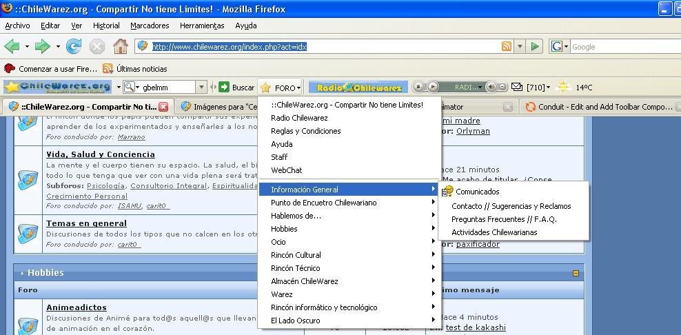Select Reglas y Condiciones menu entry

(x=350, y=131)
